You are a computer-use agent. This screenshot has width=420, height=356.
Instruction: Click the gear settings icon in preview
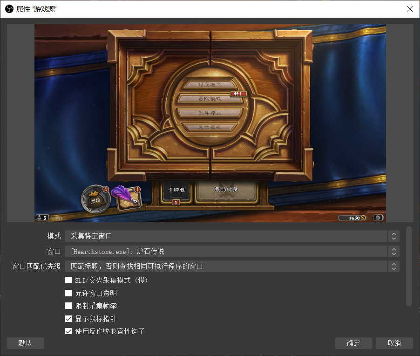coord(378,218)
